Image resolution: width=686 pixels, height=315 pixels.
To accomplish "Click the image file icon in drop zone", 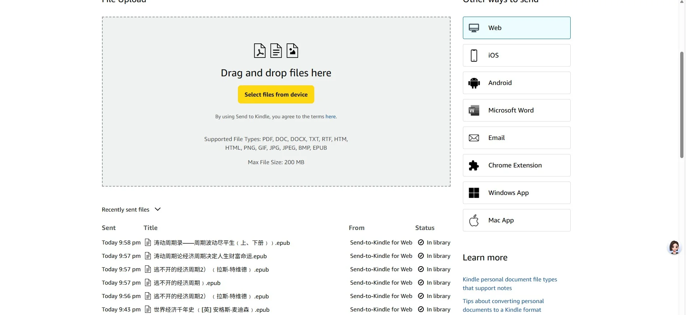I will point(292,51).
